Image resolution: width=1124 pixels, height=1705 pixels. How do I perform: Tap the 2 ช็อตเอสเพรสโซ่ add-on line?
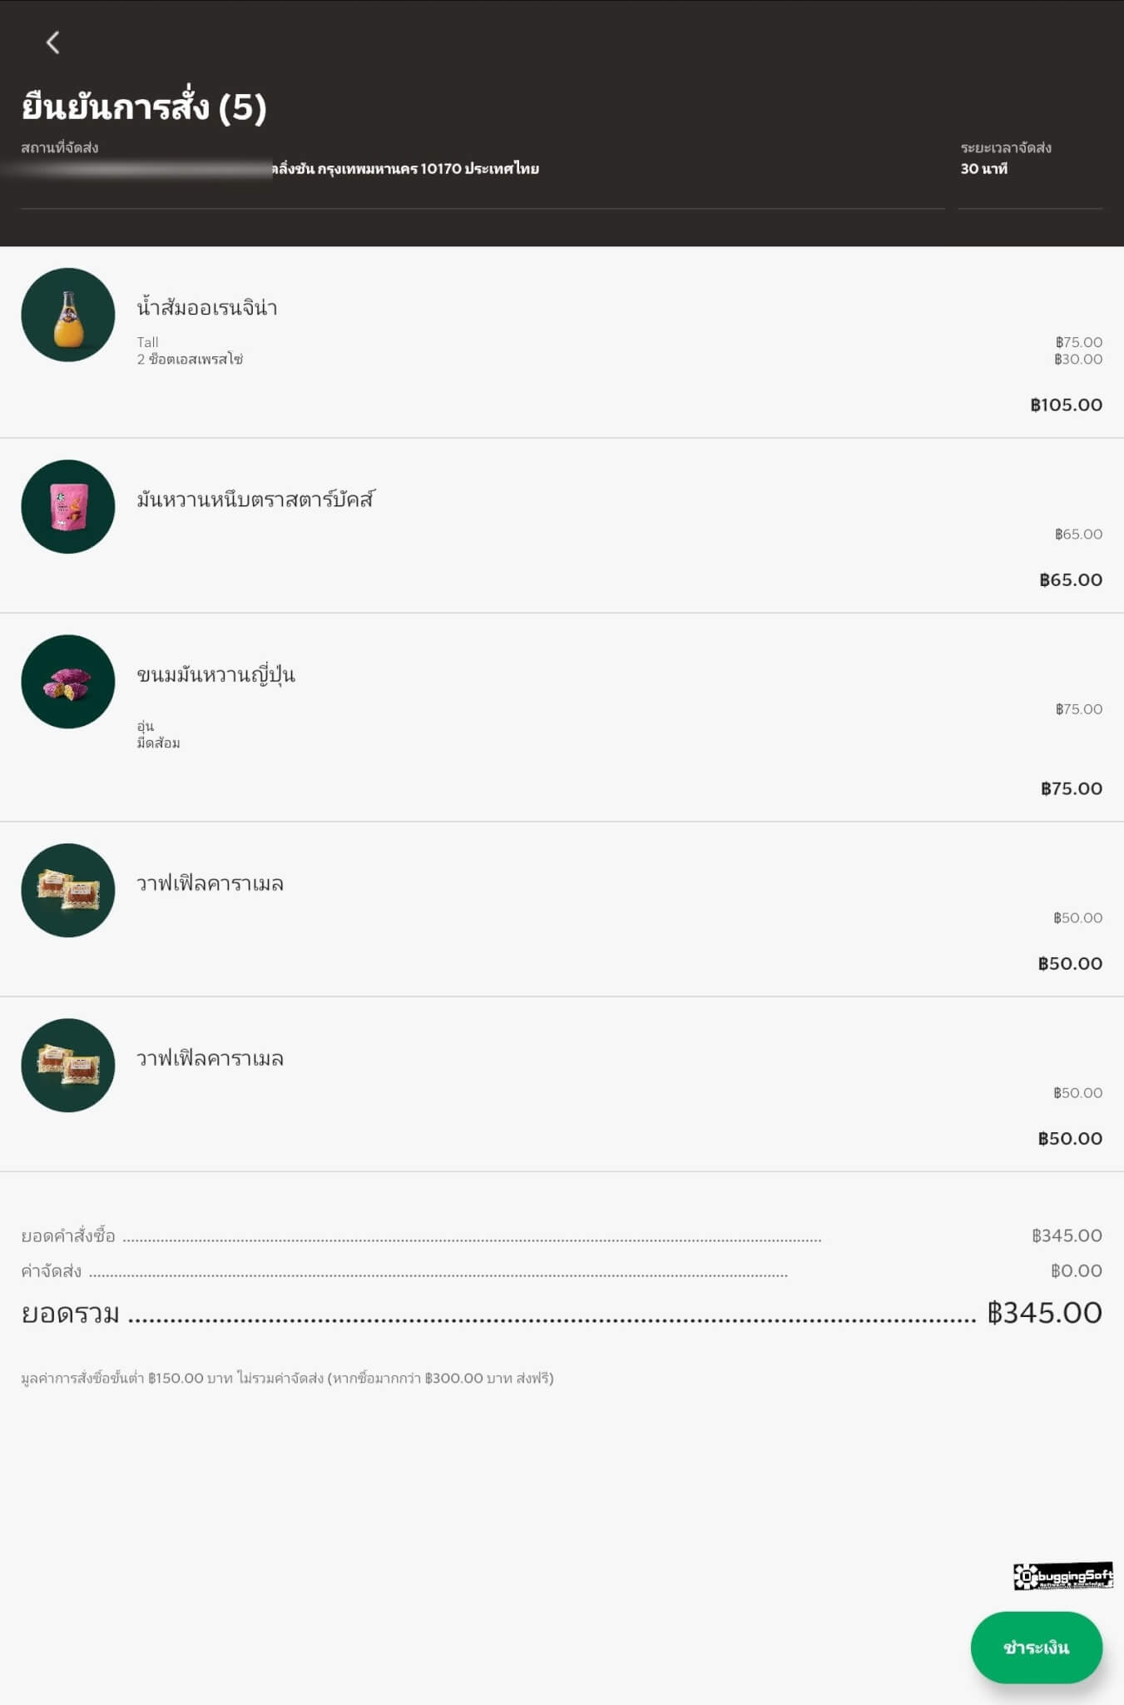pos(190,360)
